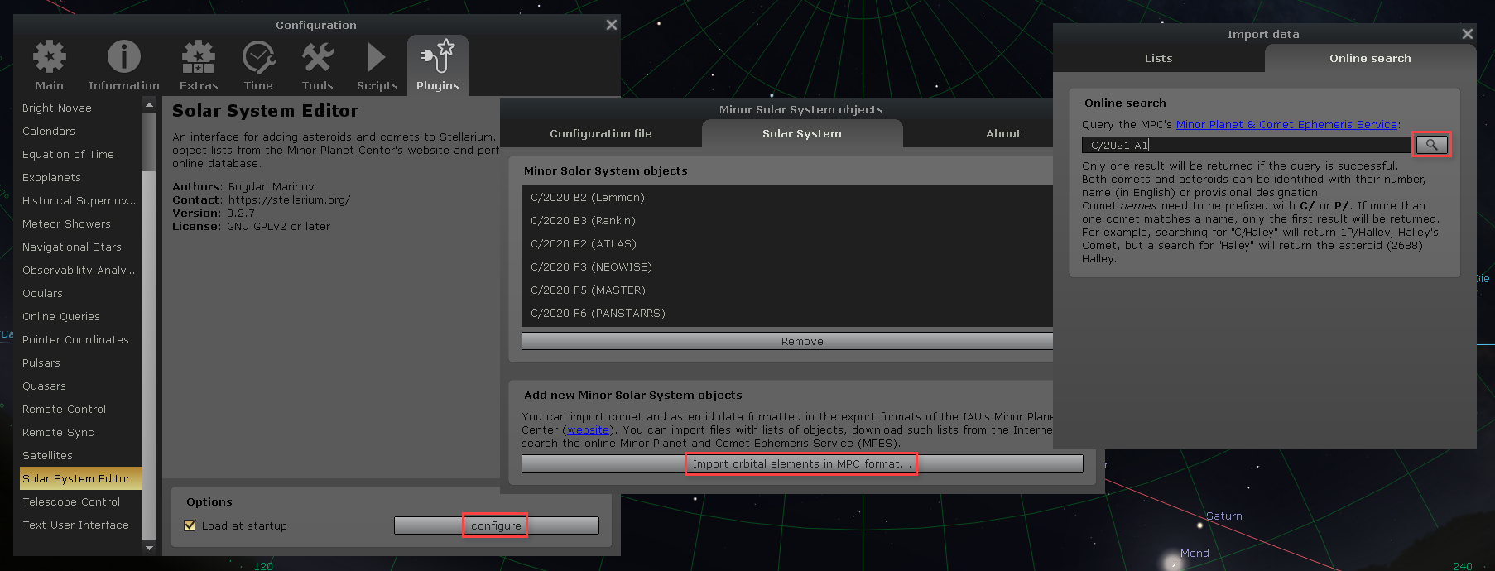This screenshot has height=571, width=1495.
Task: Click the configure button
Action: [x=497, y=525]
